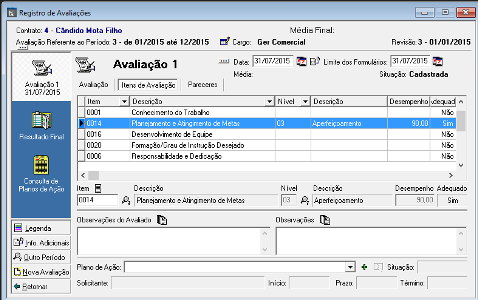Open the Descrição column filter dropdown
This screenshot has height=300, width=478.
pos(269,102)
